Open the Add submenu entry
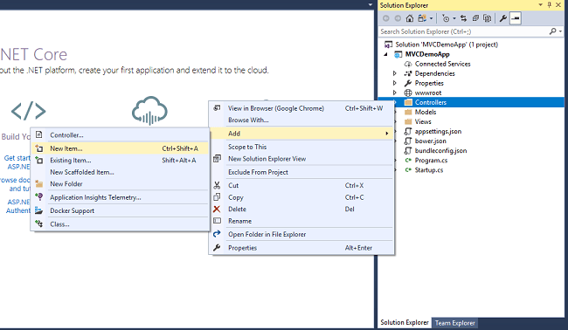 tap(301, 134)
